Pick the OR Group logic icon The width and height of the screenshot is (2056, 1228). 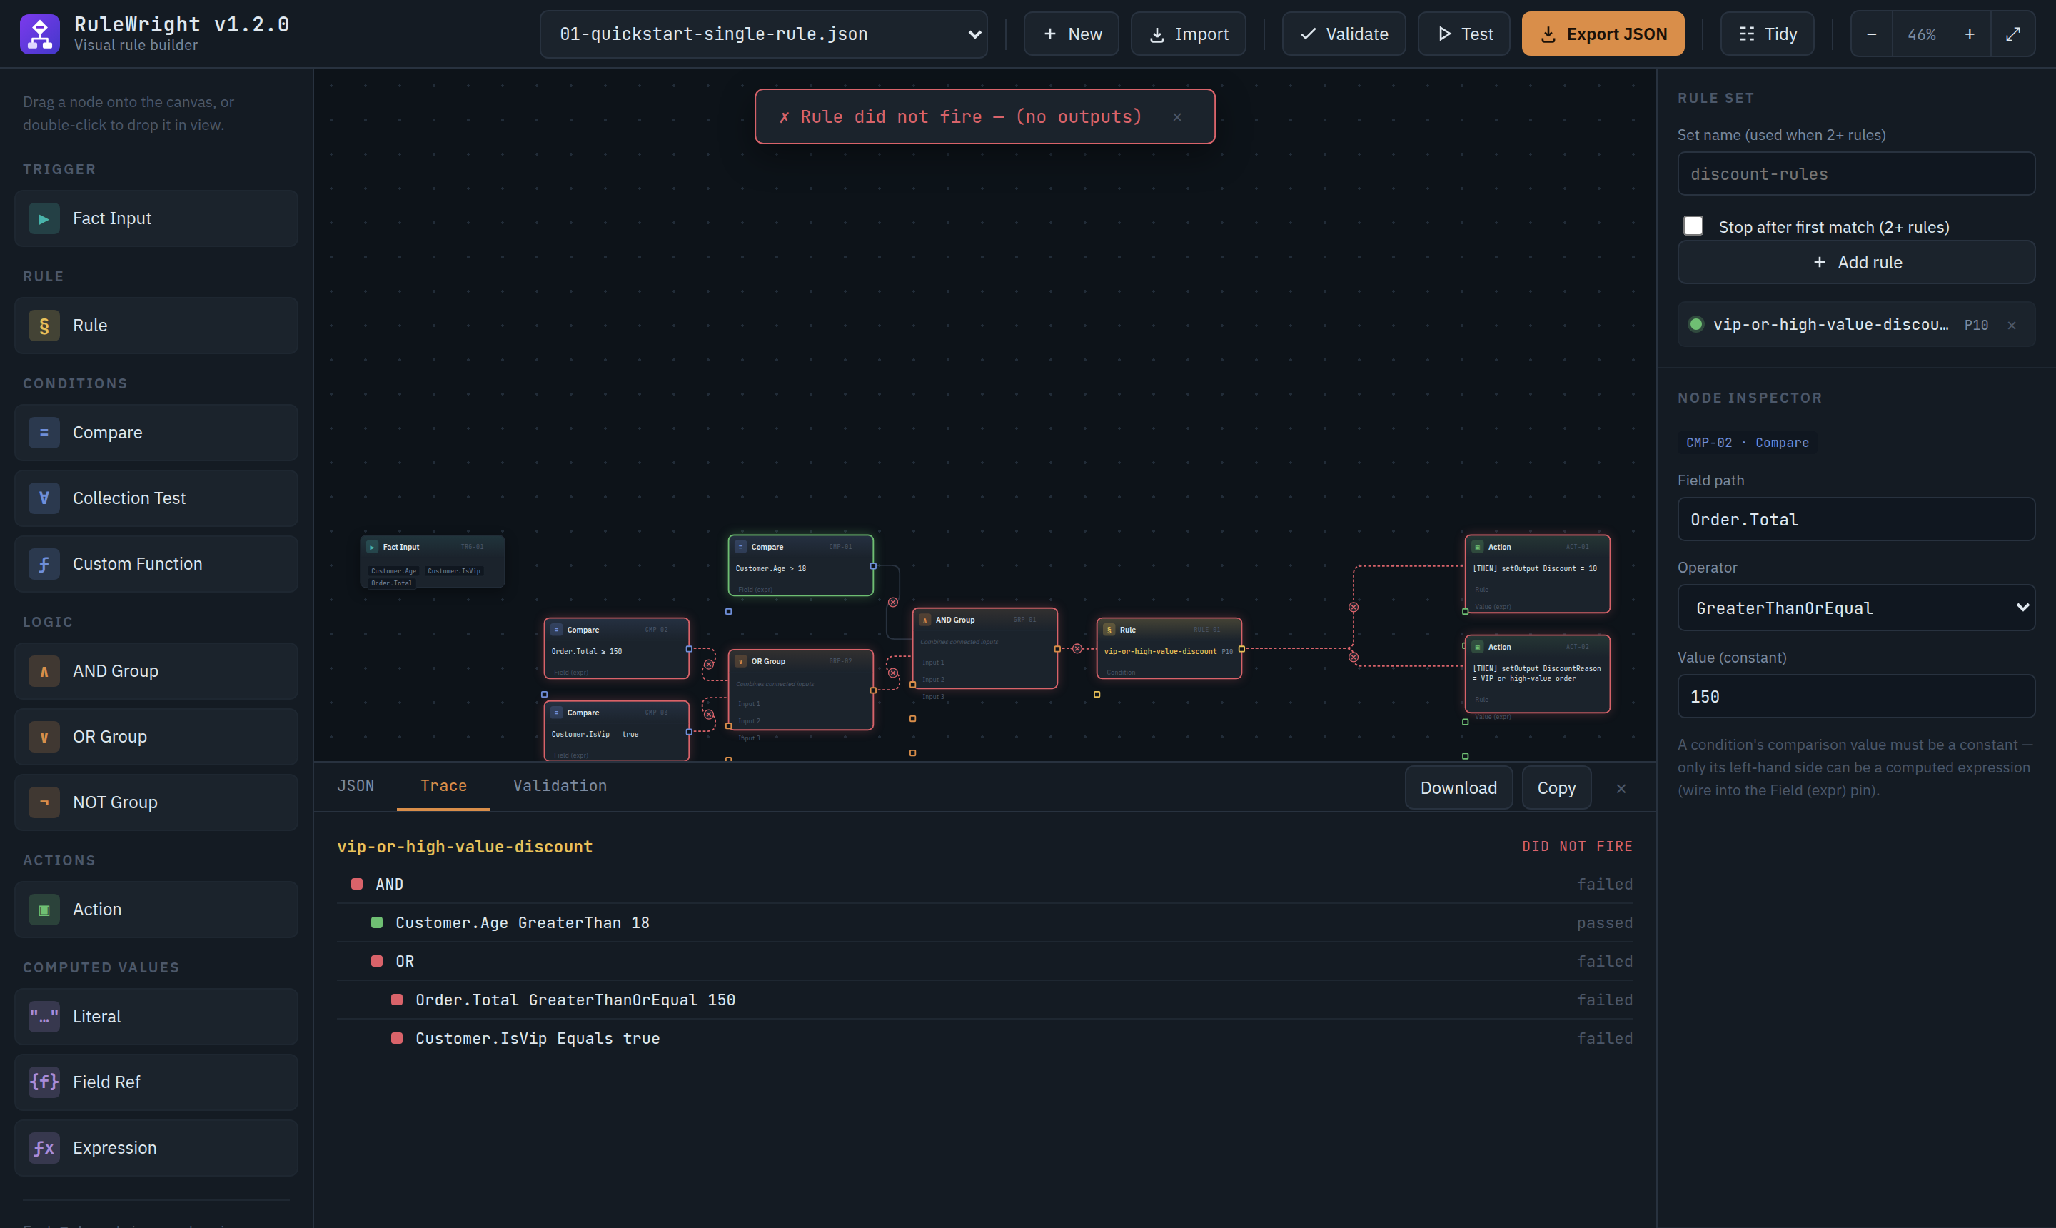click(x=44, y=738)
